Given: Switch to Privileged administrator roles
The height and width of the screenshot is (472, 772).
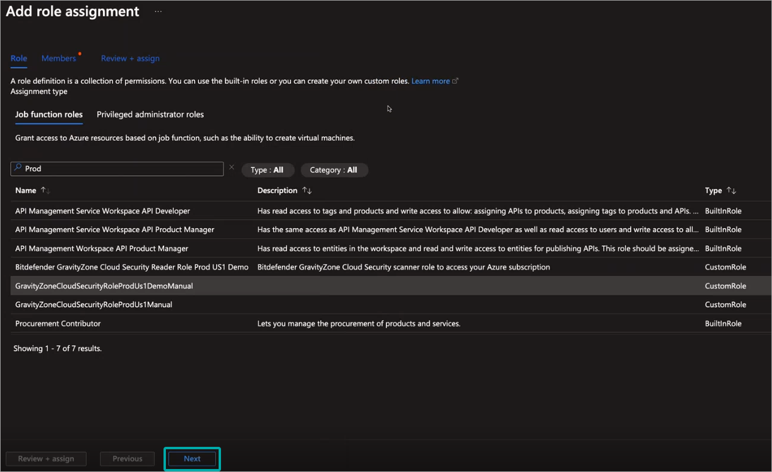Looking at the screenshot, I should [x=150, y=114].
